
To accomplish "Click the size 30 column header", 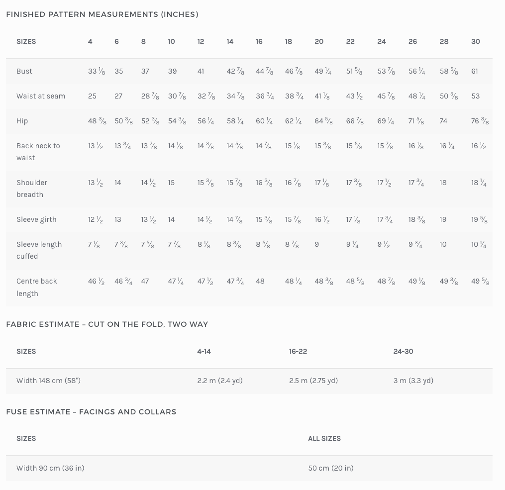I will 476,41.
